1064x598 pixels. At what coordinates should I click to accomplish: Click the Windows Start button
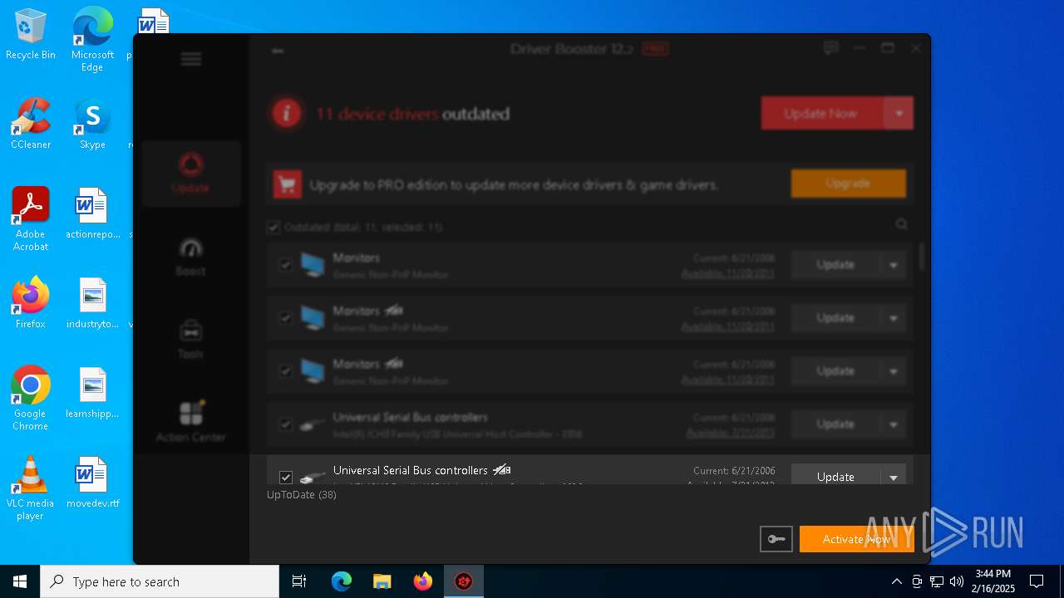coord(20,581)
